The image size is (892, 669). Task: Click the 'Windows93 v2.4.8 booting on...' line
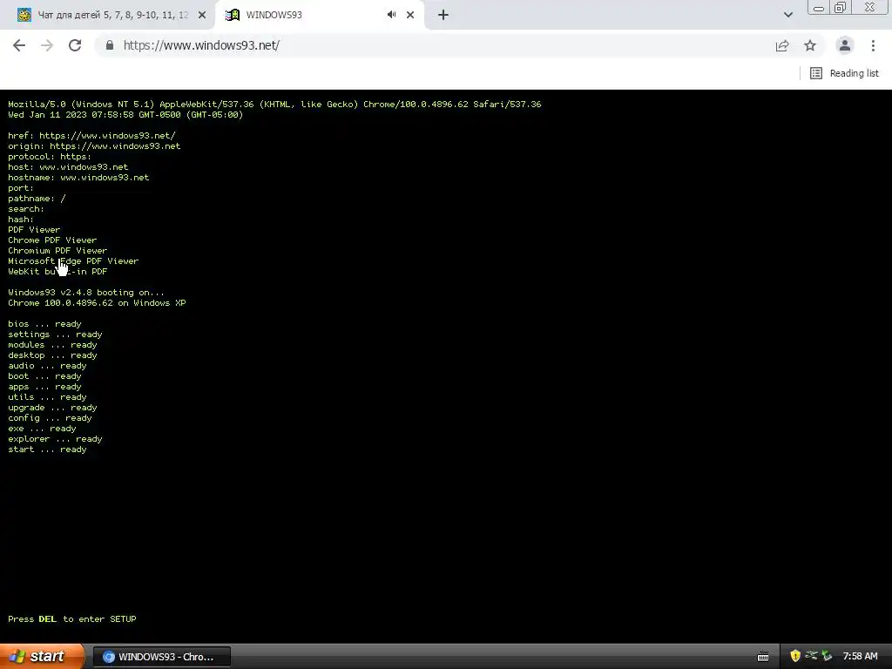click(x=86, y=293)
